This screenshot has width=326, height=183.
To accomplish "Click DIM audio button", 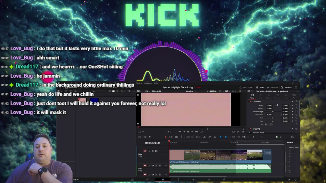I will 293,137.
